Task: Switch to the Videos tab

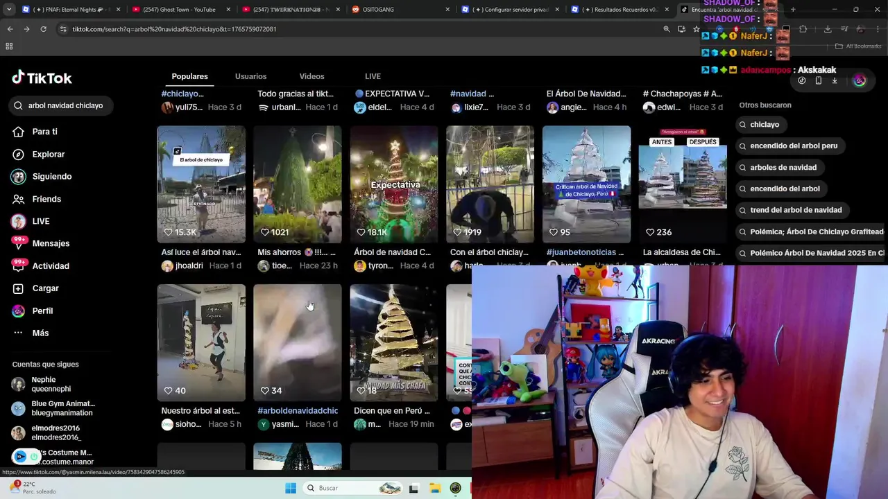Action: 311,76
